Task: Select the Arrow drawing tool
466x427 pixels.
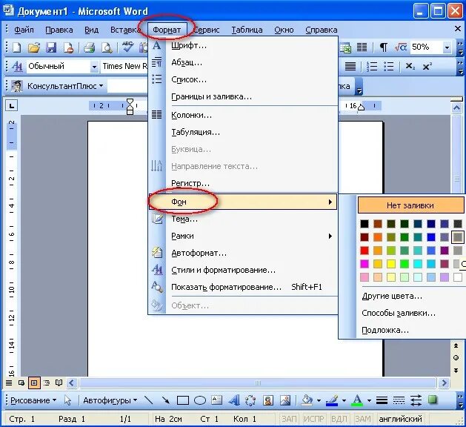Action: coord(165,400)
